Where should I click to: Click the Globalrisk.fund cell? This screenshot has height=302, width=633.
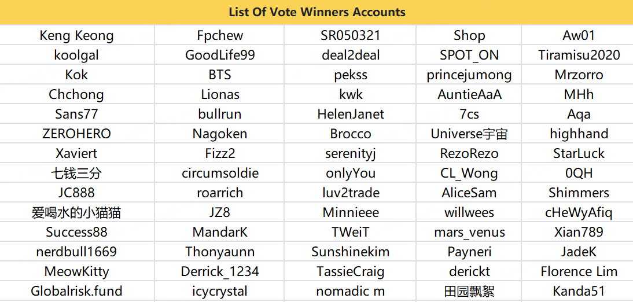[77, 291]
